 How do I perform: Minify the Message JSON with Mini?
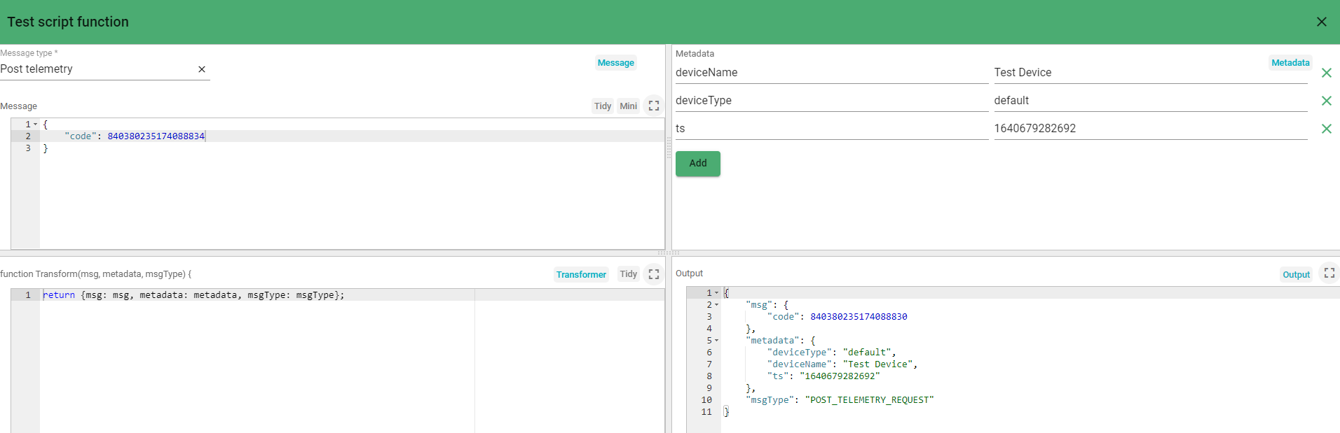pos(629,106)
